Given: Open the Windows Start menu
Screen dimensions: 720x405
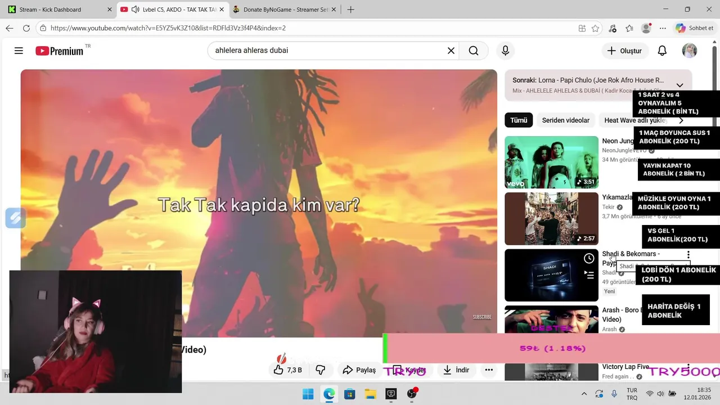Looking at the screenshot, I should [x=308, y=394].
